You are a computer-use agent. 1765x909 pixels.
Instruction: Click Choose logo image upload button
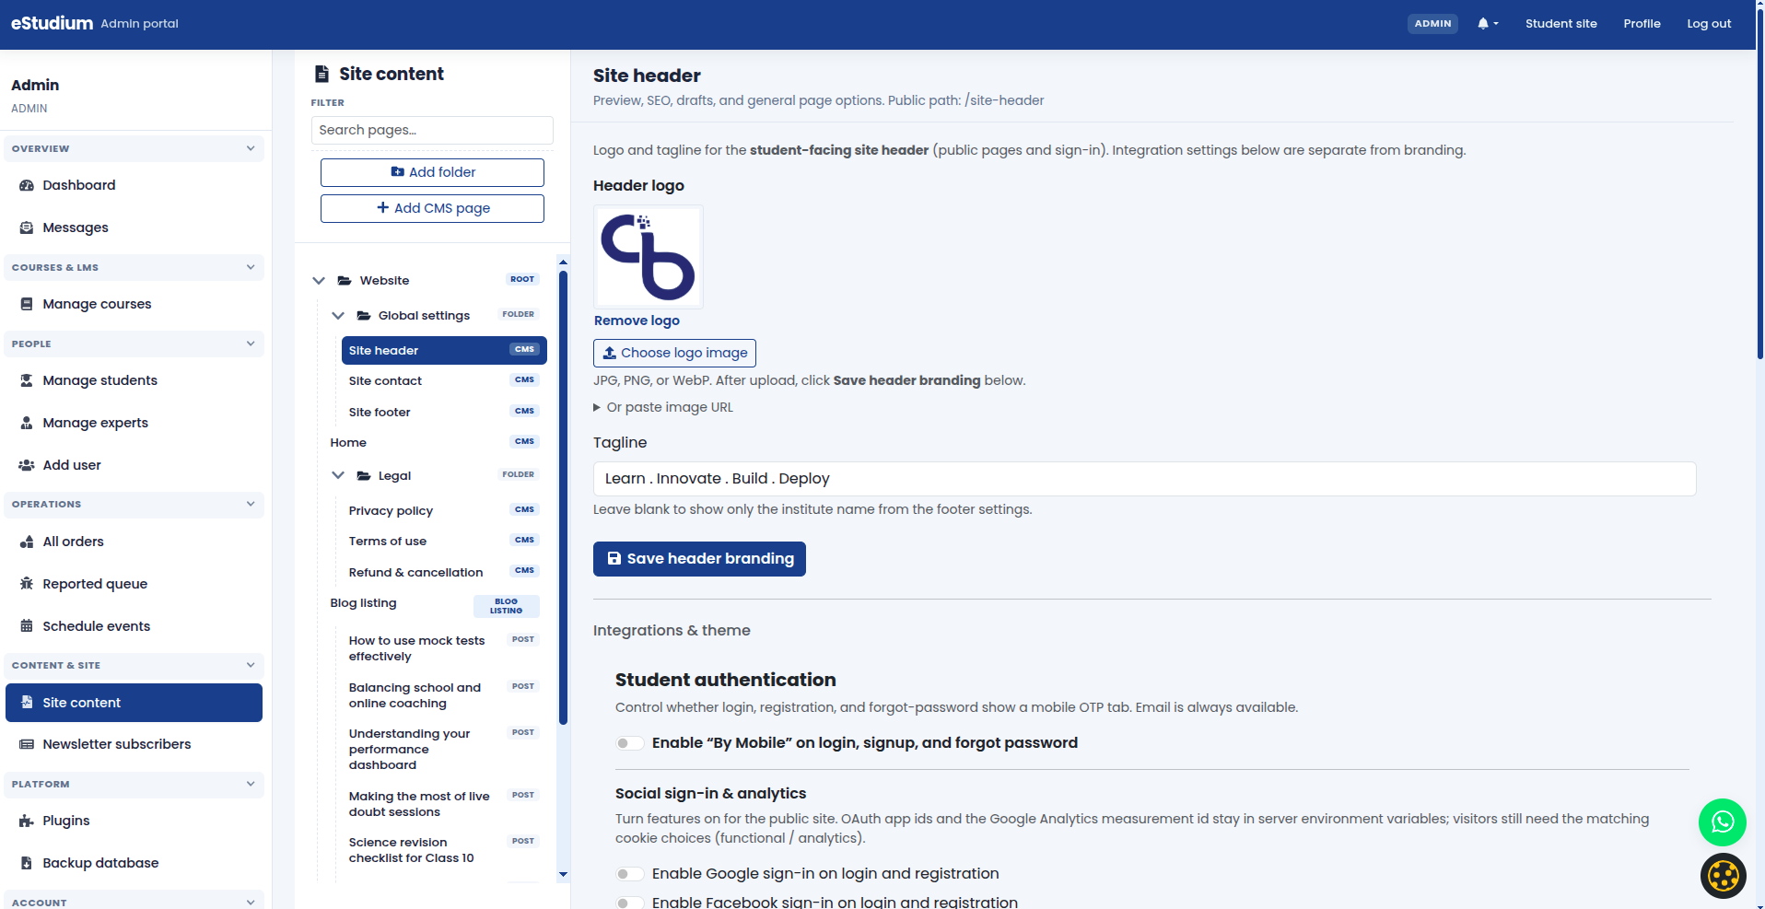pyautogui.click(x=674, y=353)
